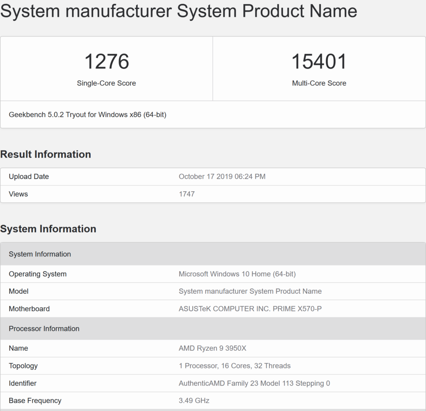Select the Model value 'System manufacturer System Product Name'
The height and width of the screenshot is (411, 426).
(250, 291)
